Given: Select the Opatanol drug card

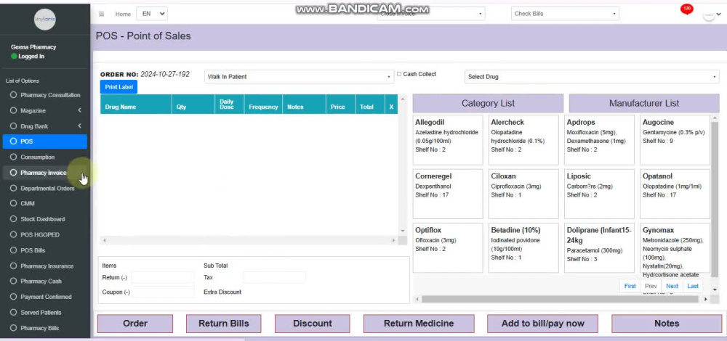Looking at the screenshot, I should click(x=675, y=194).
